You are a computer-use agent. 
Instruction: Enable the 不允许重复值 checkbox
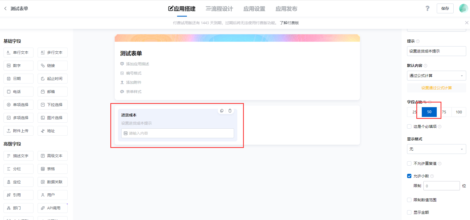tap(409, 163)
